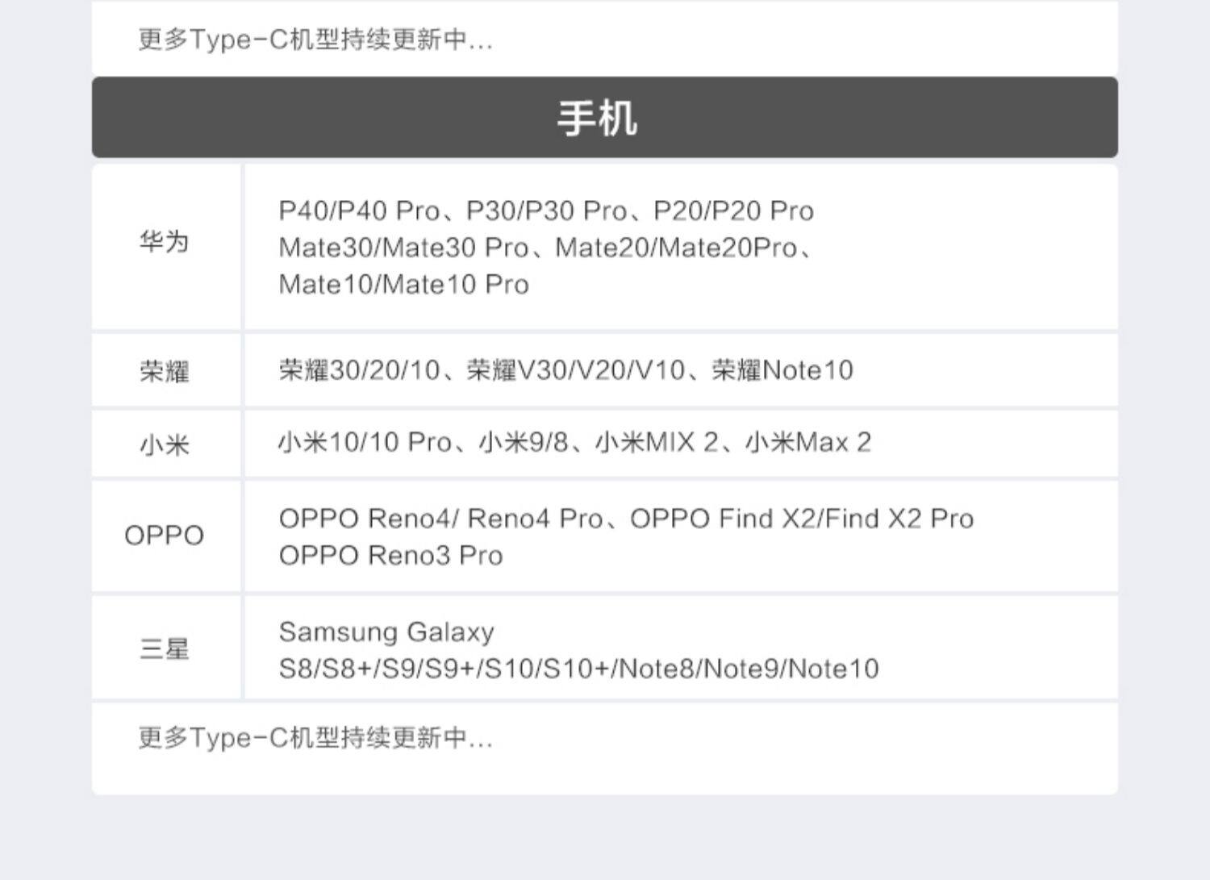The image size is (1210, 880).
Task: Click the OPPO Reno4/ Reno4 Pro line
Action: coord(440,519)
